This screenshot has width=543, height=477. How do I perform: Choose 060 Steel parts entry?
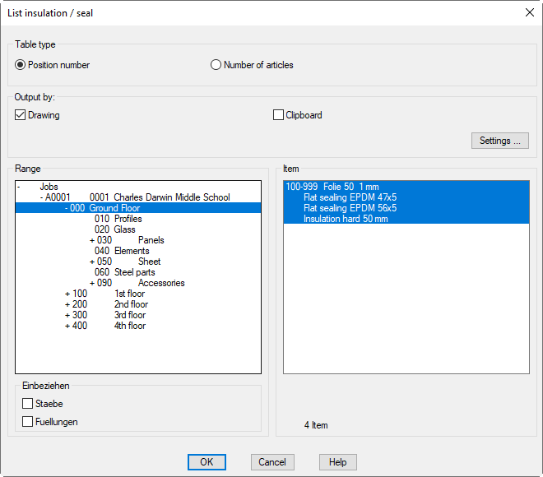coord(124,272)
